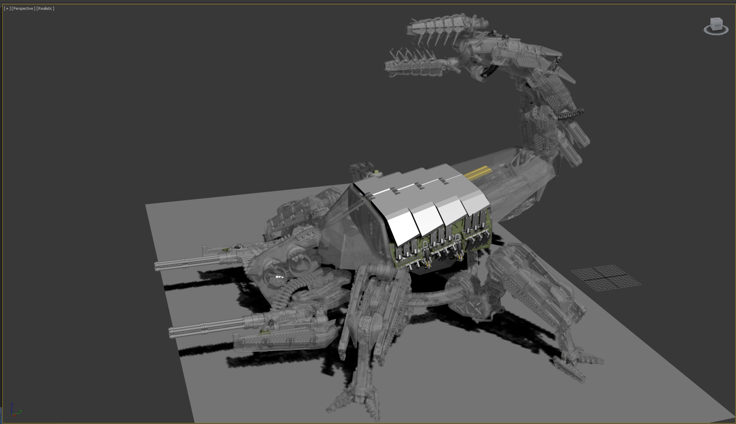Viewport: 736px width, 424px height.
Task: Select the wireframe home grid object
Action: click(606, 278)
